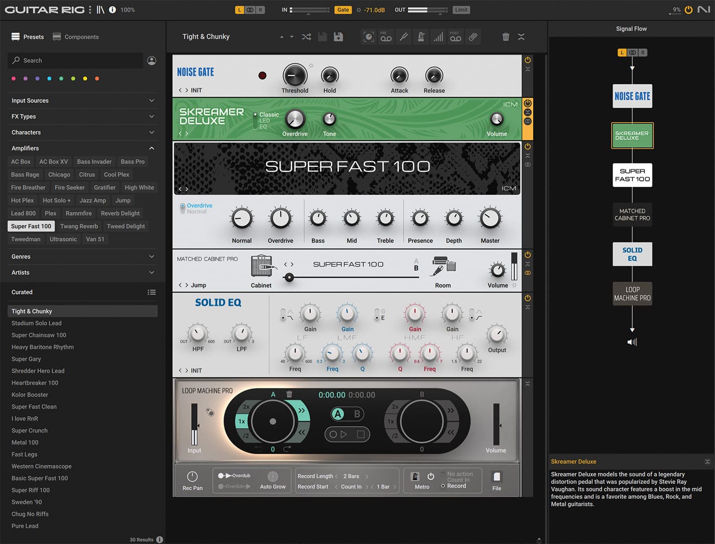The height and width of the screenshot is (544, 715).
Task: Expand the Characters section
Action: point(83,132)
